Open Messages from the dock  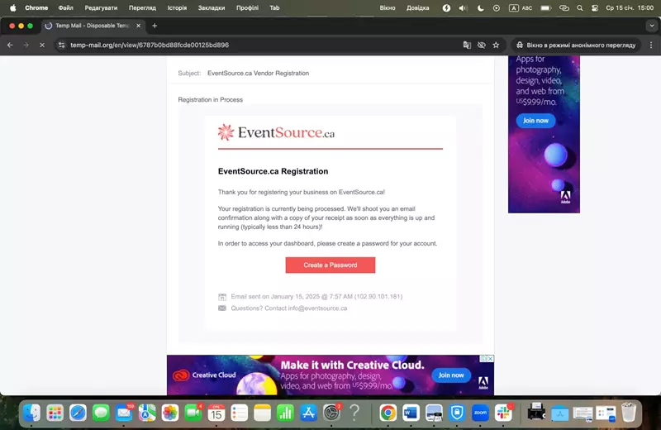pyautogui.click(x=101, y=413)
